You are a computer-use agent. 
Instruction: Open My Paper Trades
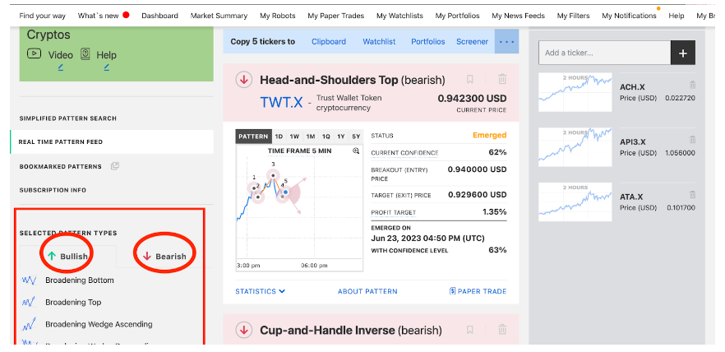tap(335, 16)
